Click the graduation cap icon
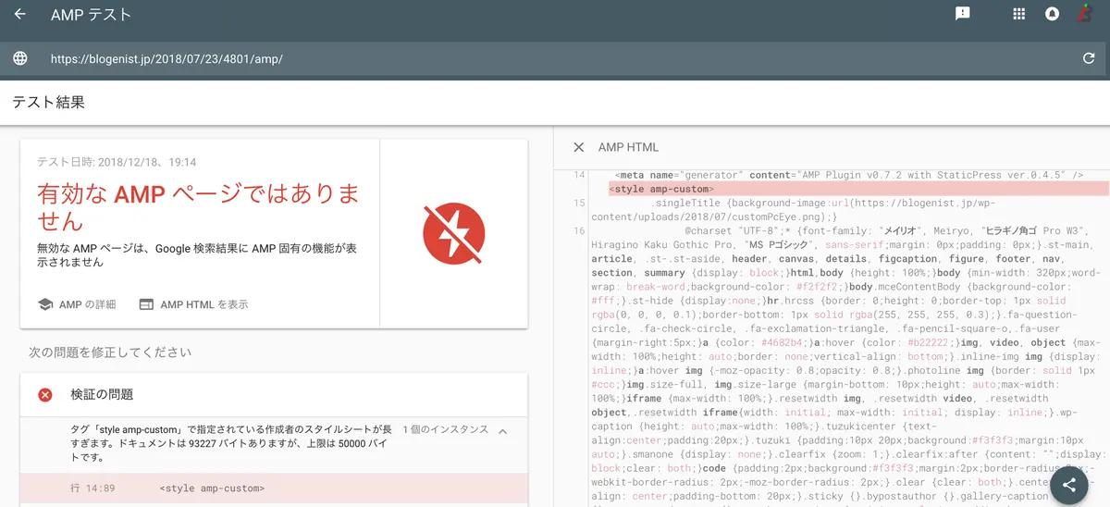The width and height of the screenshot is (1110, 507). (45, 304)
